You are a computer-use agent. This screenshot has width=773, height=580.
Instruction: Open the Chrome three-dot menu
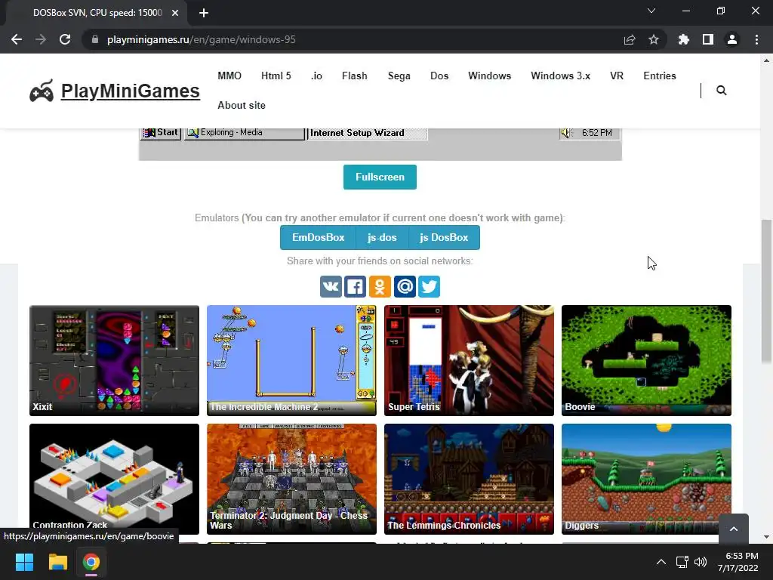pos(756,39)
